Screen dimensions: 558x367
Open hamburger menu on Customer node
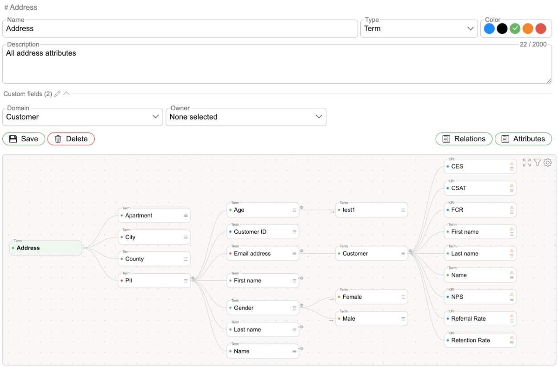[x=403, y=254]
